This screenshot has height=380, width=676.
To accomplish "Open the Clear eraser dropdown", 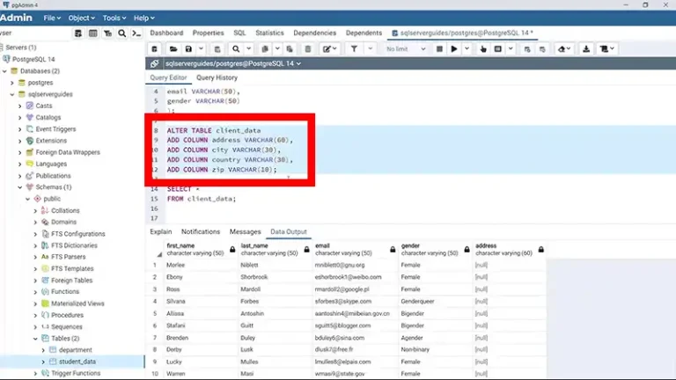I will pos(564,49).
